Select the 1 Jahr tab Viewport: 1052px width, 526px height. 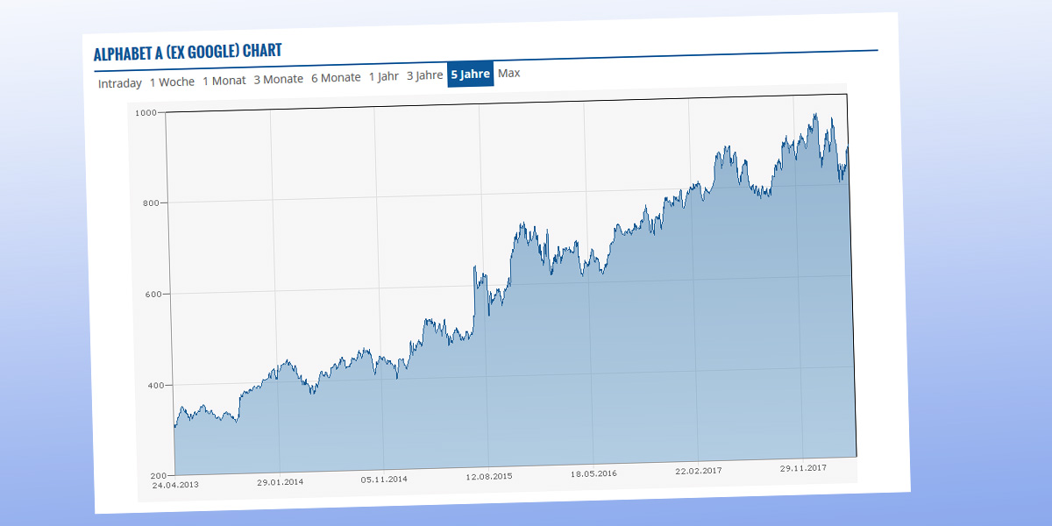383,76
